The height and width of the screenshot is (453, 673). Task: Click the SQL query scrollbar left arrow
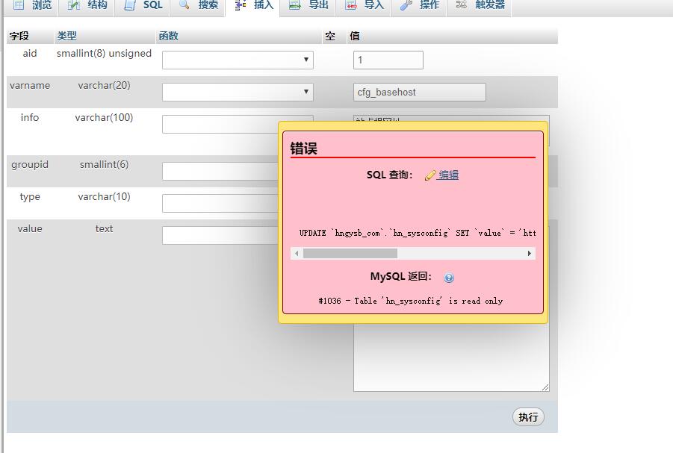(x=297, y=254)
